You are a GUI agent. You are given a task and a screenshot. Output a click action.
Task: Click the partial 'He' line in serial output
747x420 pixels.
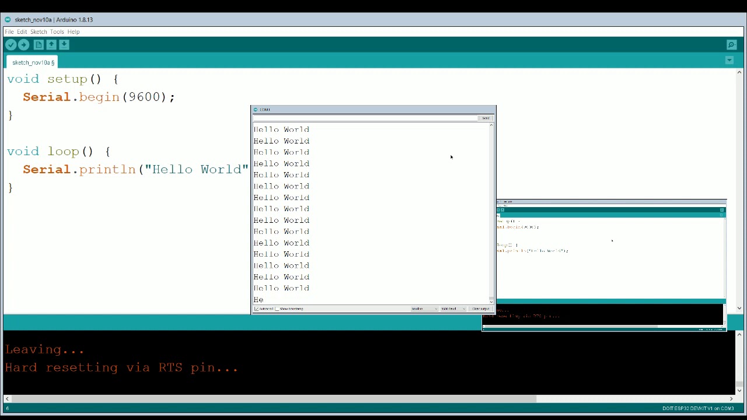coord(259,300)
